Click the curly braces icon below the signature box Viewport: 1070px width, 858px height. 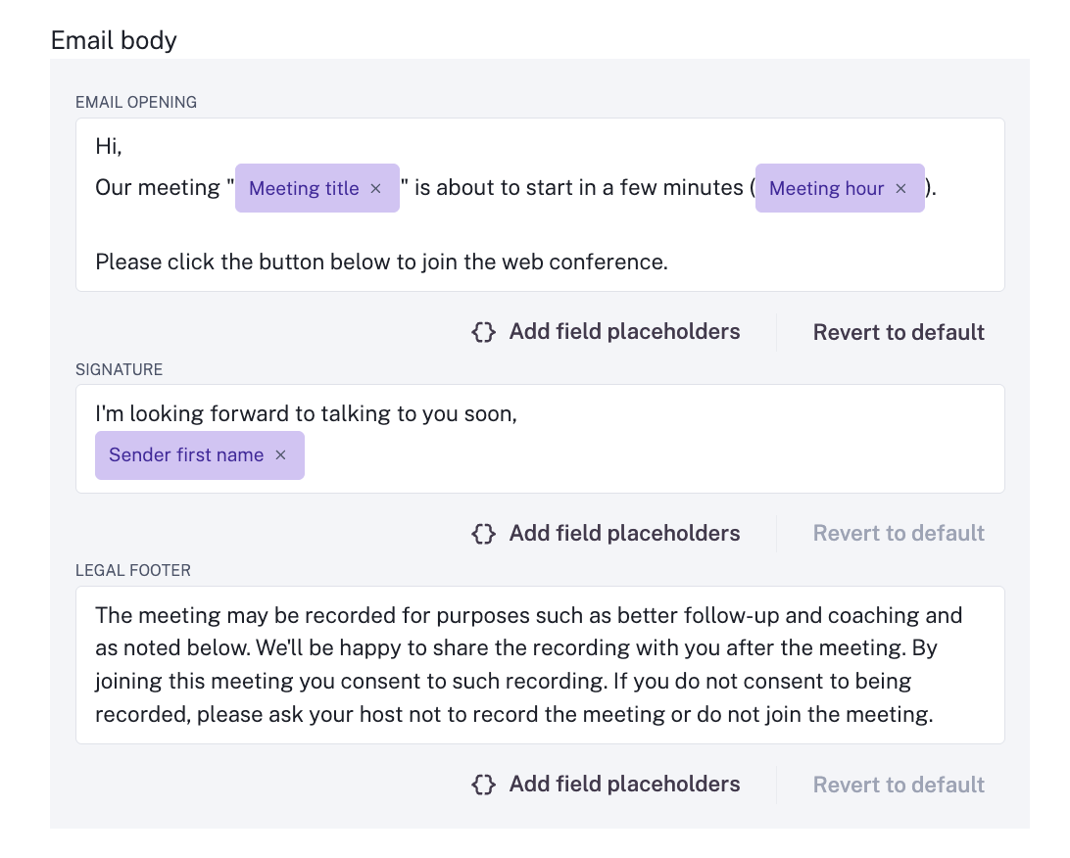[x=482, y=533]
